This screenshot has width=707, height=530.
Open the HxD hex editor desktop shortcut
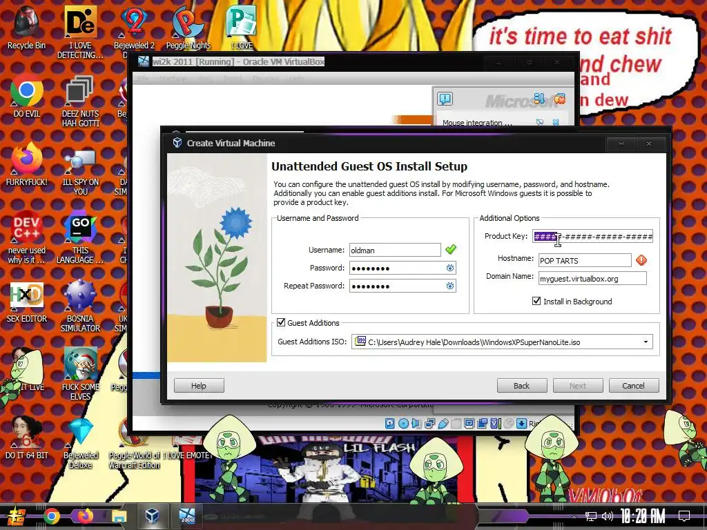27,301
